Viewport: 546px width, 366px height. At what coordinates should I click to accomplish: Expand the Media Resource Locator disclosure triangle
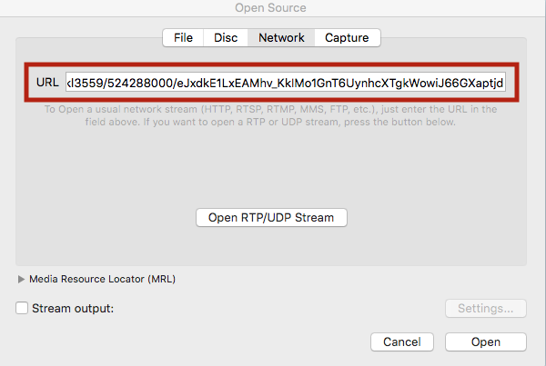(22, 280)
